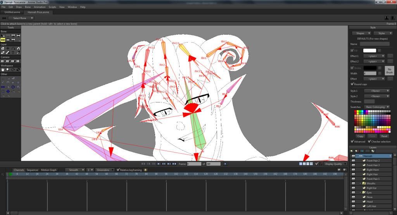Click the No Brush button
This screenshot has width=397, height=215.
(389, 71)
